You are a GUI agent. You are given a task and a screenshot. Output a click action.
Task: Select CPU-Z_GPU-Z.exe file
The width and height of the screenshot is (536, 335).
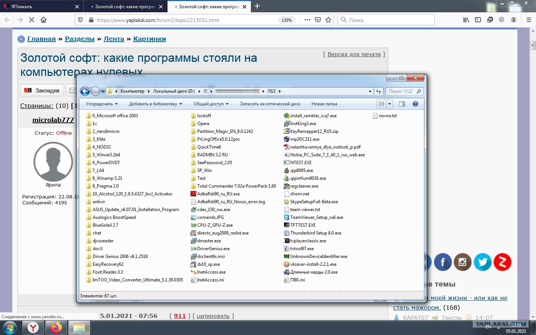coord(212,225)
